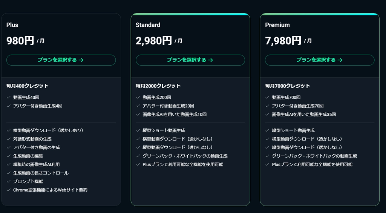
Task: Click the arrow icon in Premium plan button
Action: pyautogui.click(x=340, y=60)
